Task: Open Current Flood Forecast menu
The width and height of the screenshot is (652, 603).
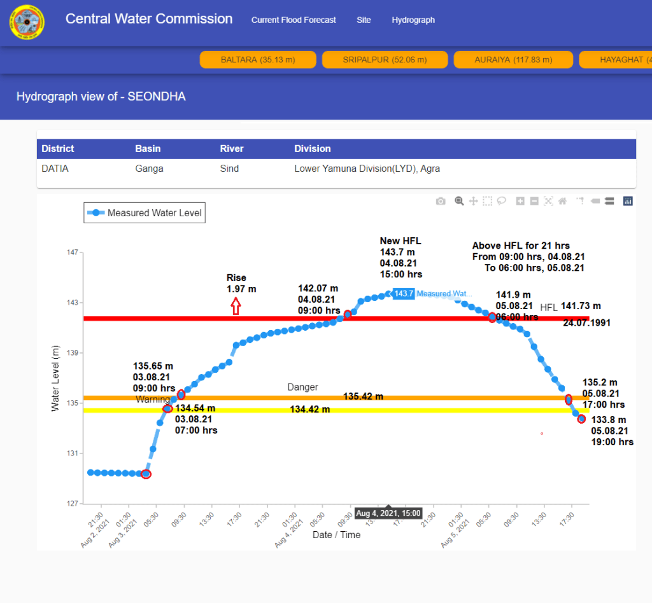Action: coord(294,20)
